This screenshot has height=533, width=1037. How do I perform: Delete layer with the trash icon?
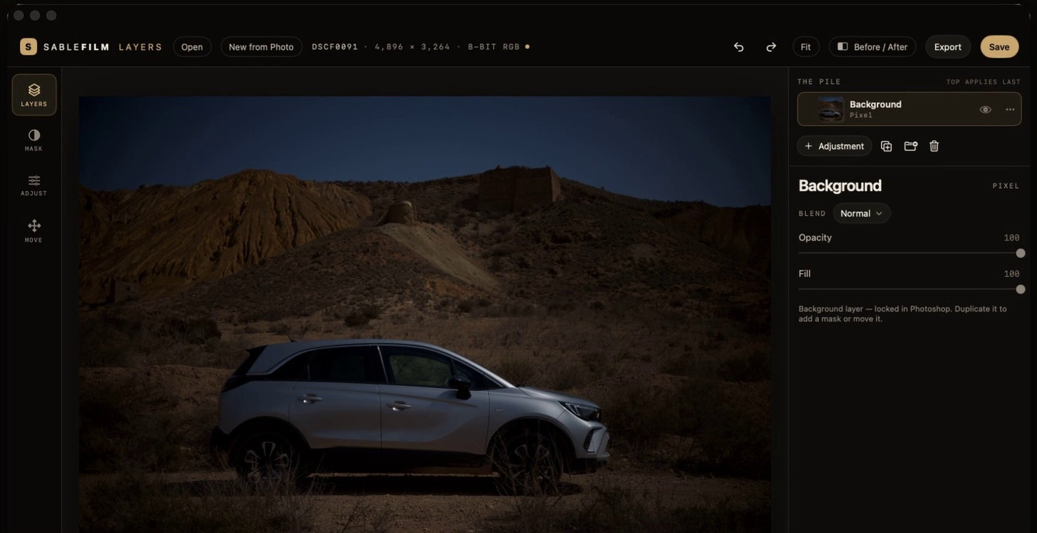pyautogui.click(x=934, y=146)
